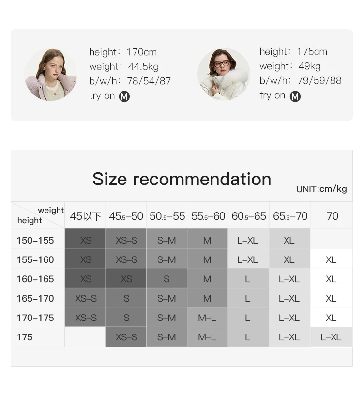
Task: Click the UNIT:cm/kg label
Action: point(321,189)
